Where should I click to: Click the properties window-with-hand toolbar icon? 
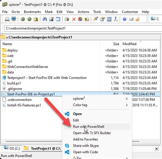click(x=102, y=19)
